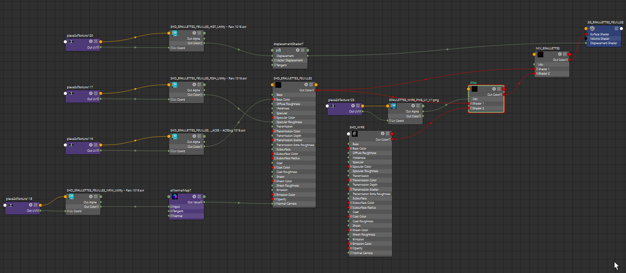Screen dimensions: 626x273
Task: Expand Input attribute on aiNormalMap7
Action: click(x=172, y=206)
